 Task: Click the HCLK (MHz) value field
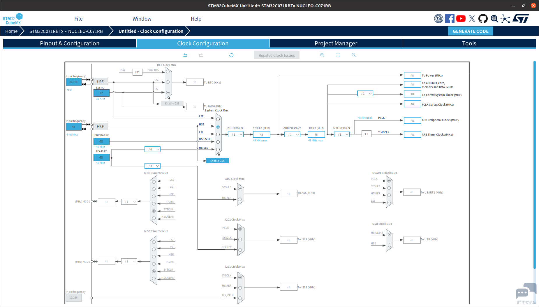pyautogui.click(x=316, y=134)
